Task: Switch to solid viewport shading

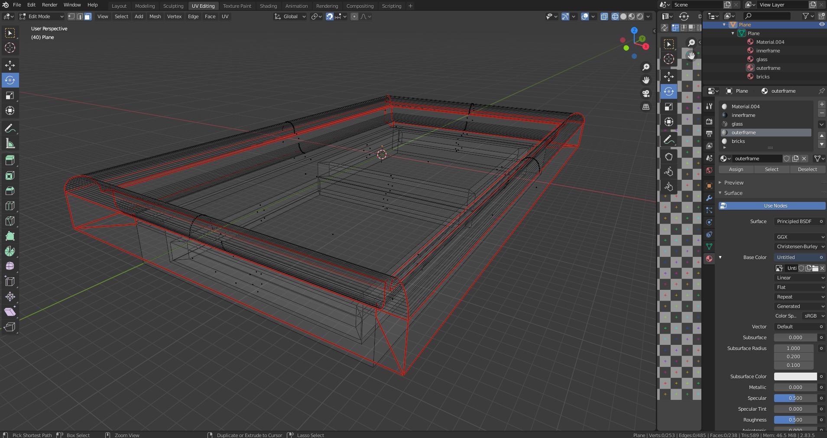Action: pos(623,16)
